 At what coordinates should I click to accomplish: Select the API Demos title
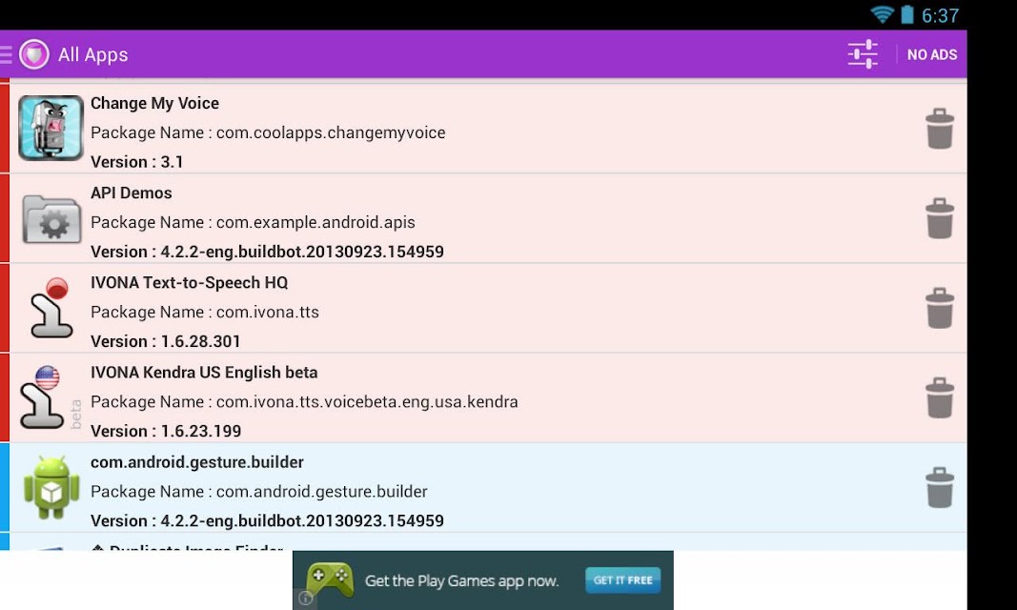coord(131,193)
